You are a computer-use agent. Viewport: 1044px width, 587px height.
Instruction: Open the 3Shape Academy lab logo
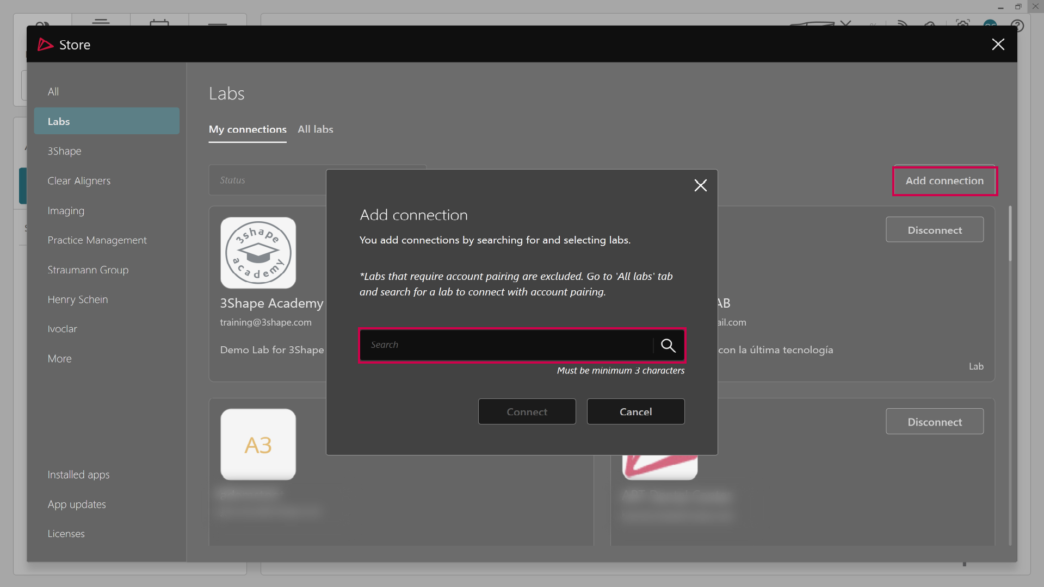tap(258, 253)
